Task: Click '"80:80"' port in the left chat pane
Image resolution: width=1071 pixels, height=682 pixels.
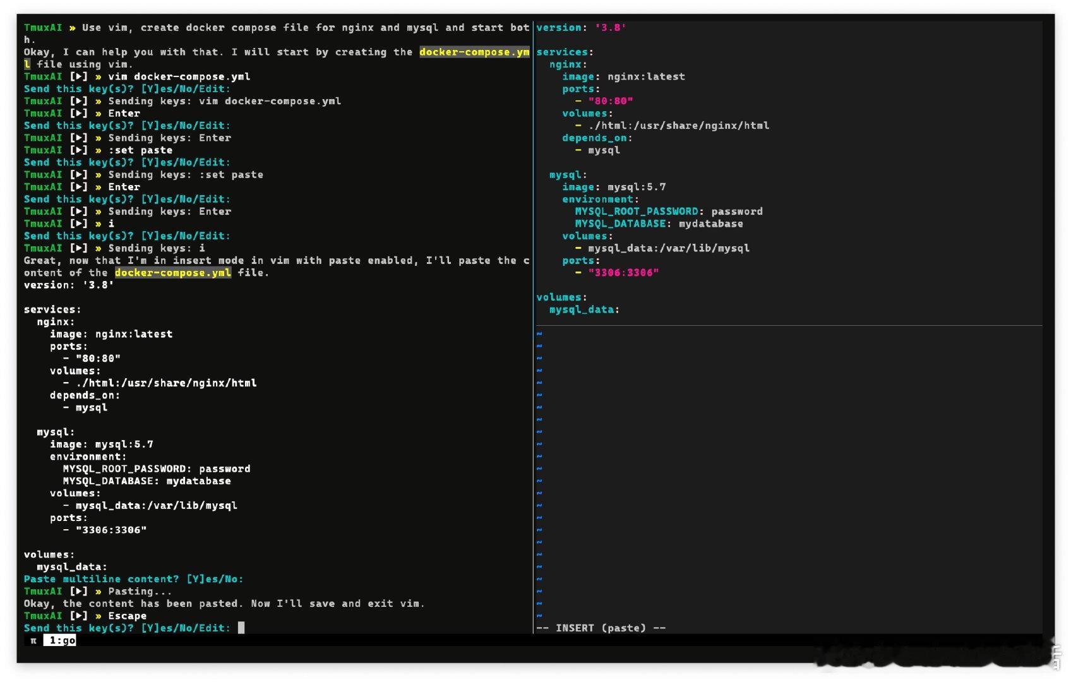Action: point(98,358)
